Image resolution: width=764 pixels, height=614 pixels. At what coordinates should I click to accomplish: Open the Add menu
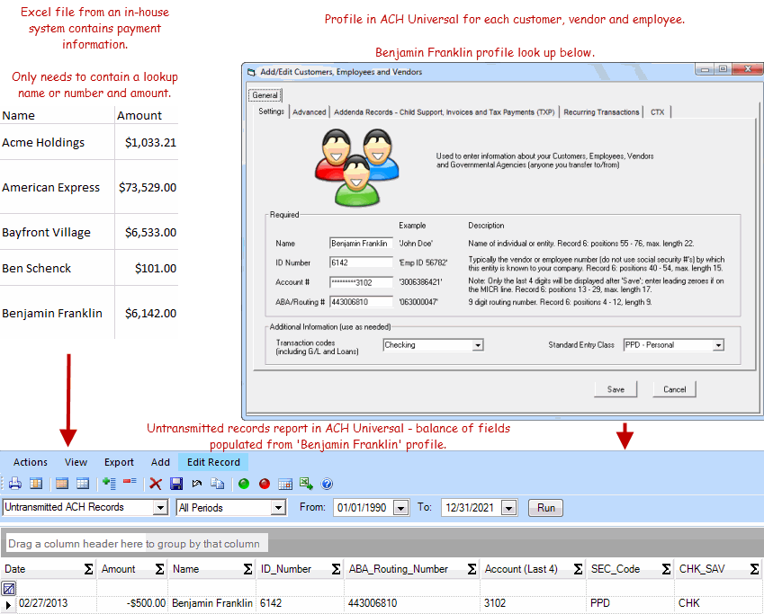(x=160, y=462)
